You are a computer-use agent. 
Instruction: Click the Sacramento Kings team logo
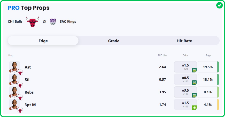pyautogui.click(x=53, y=21)
